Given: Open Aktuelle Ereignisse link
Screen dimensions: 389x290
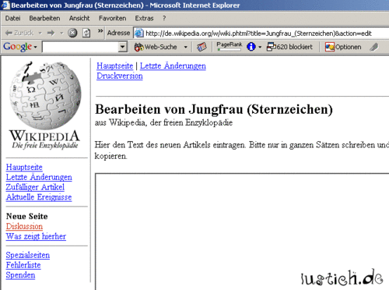Looking at the screenshot, I should [x=39, y=197].
